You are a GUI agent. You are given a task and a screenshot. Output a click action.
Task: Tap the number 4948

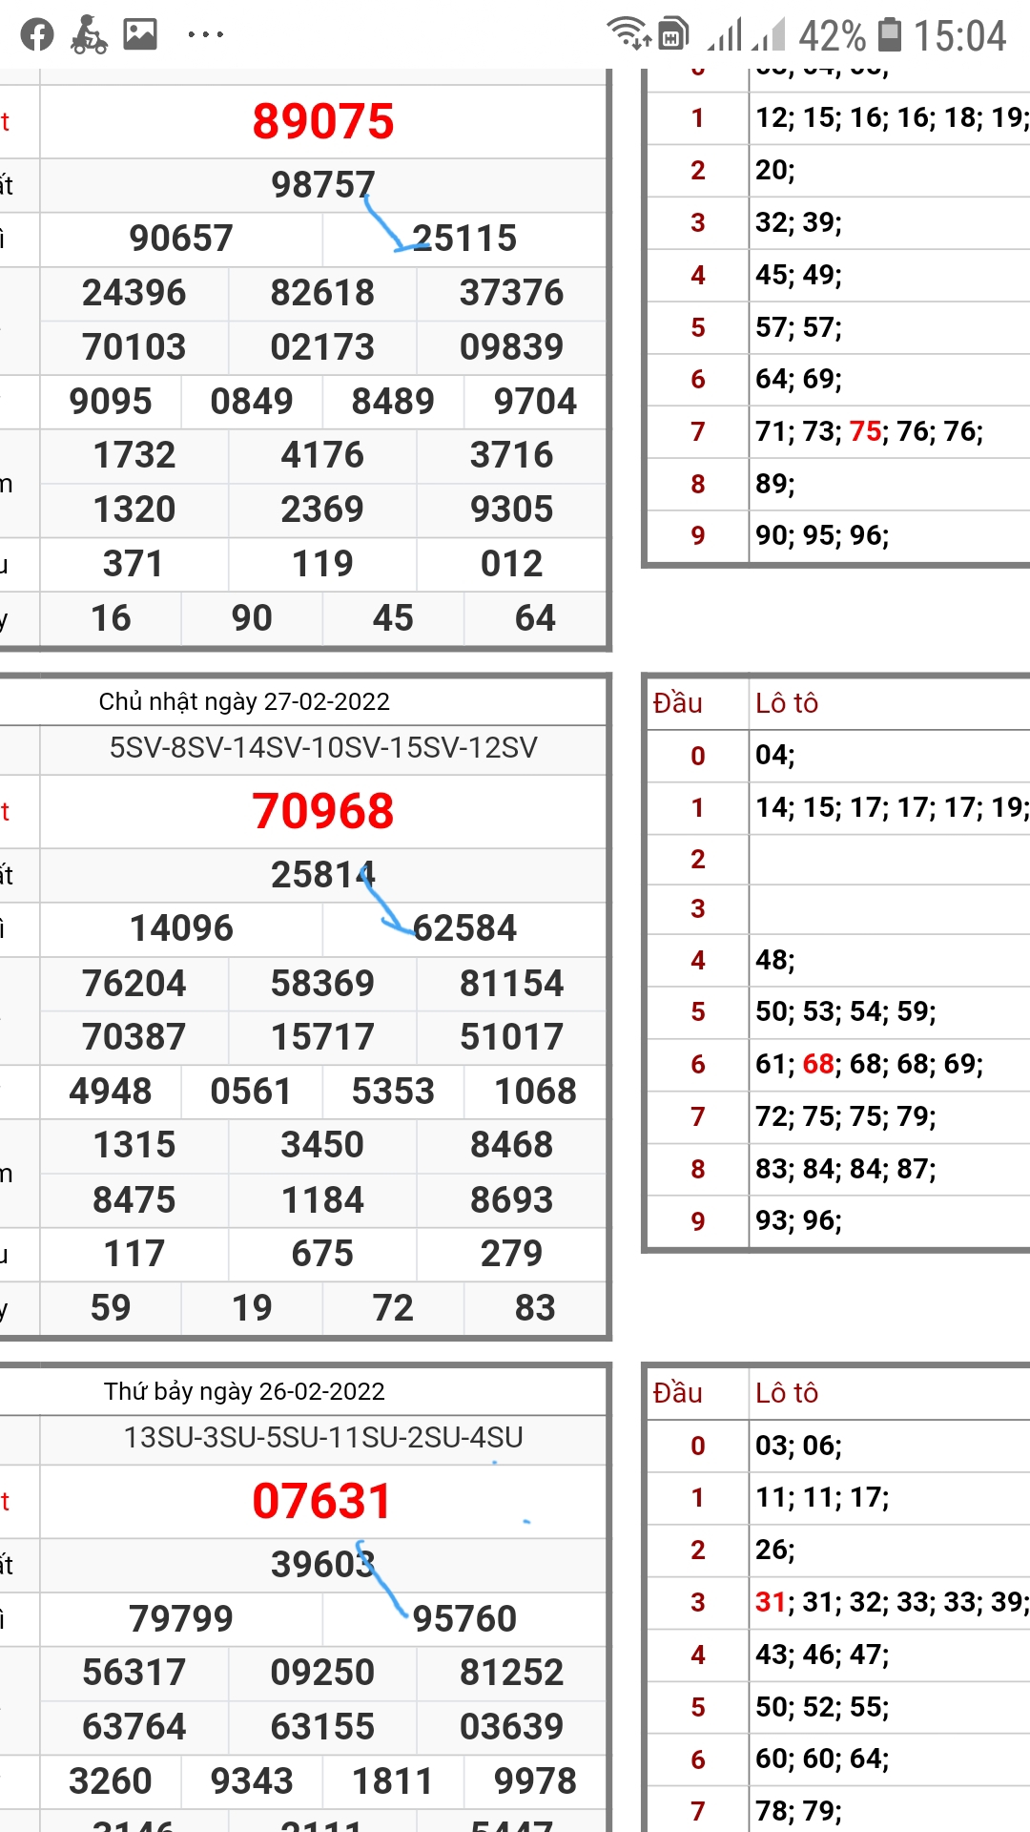click(x=111, y=1092)
